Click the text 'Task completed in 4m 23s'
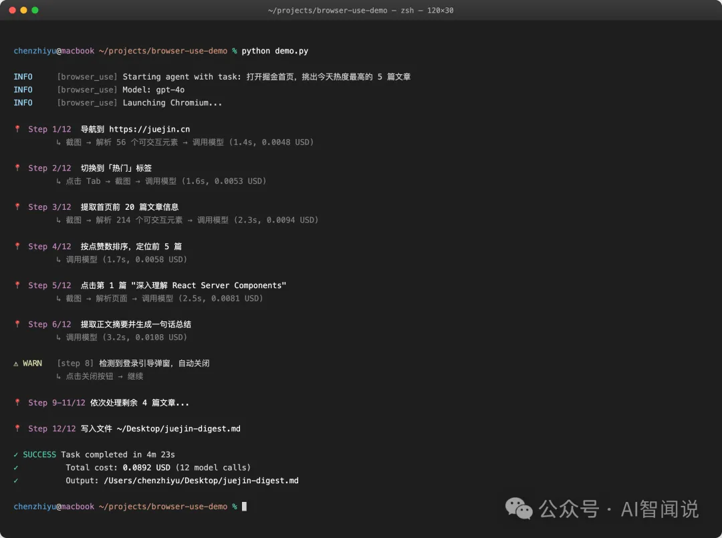722x538 pixels. click(118, 454)
